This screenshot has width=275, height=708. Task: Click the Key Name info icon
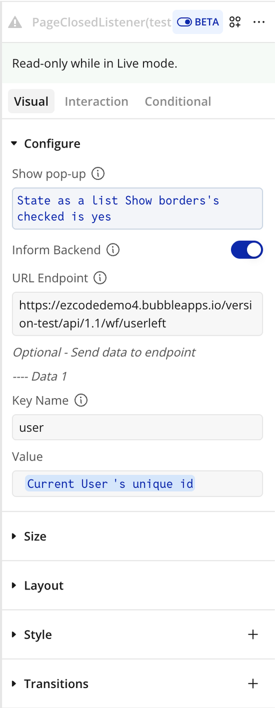[81, 400]
